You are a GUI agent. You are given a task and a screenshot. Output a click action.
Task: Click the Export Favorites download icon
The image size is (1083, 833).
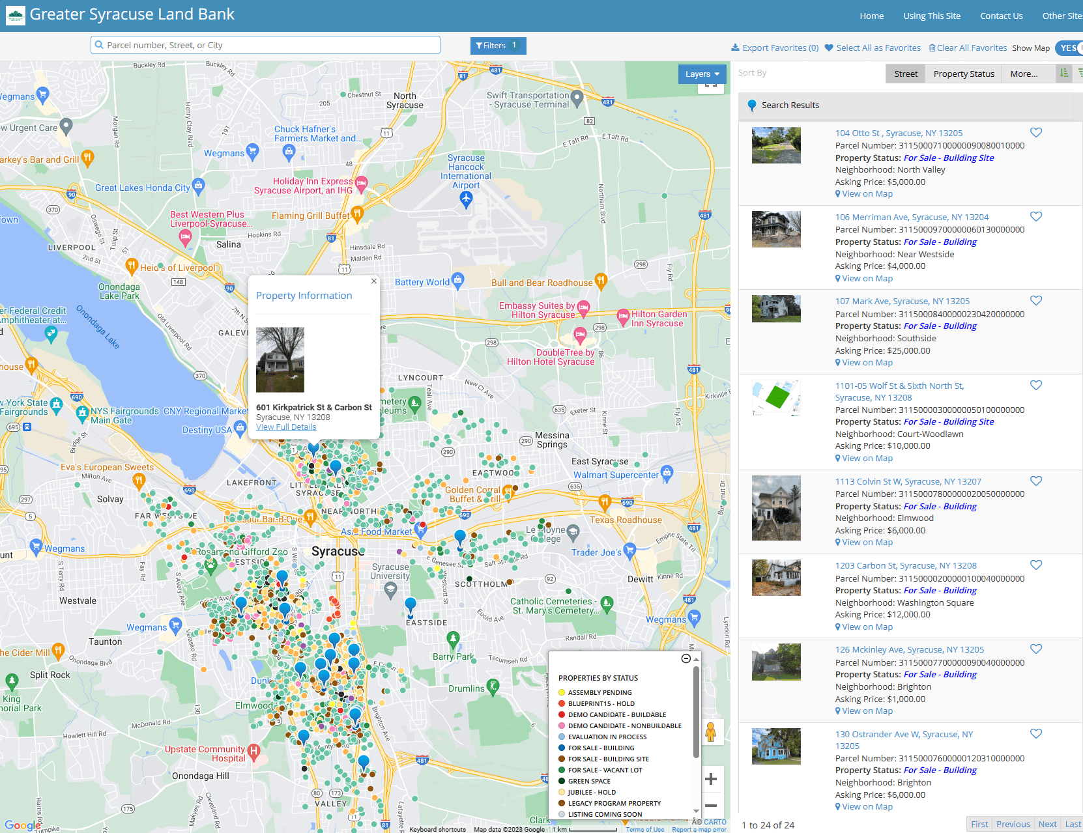735,48
